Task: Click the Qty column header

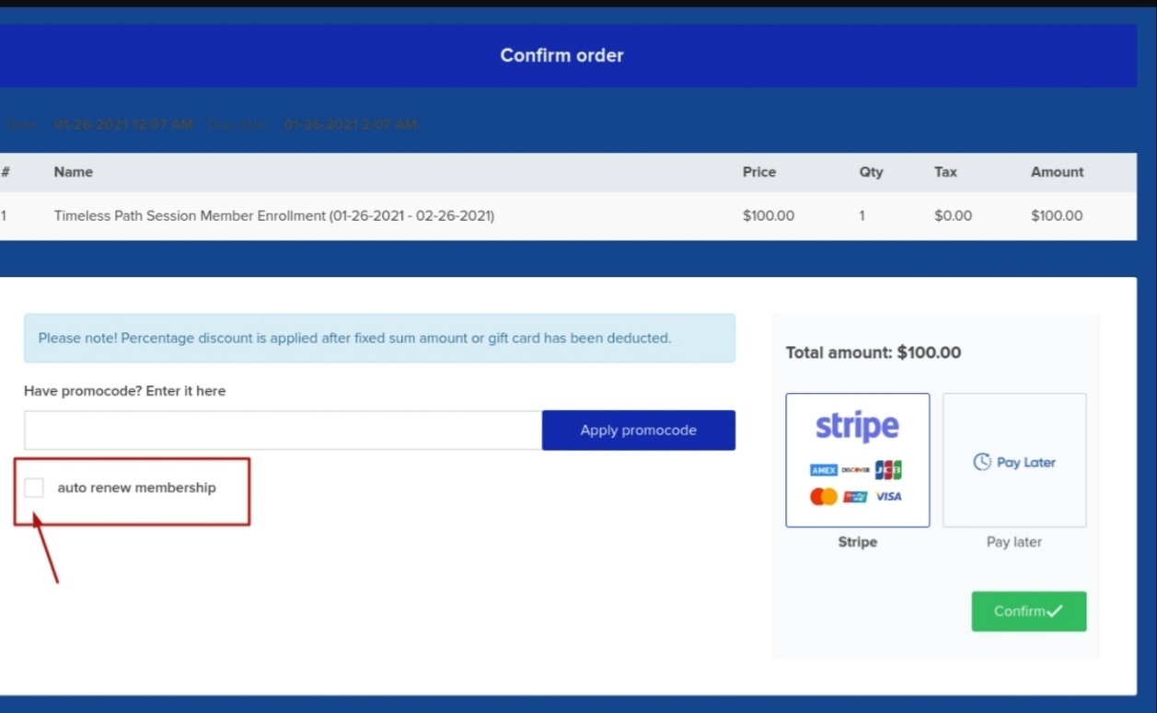Action: [871, 172]
